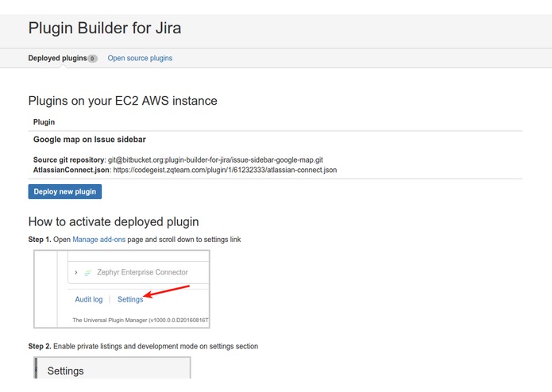Click the Plugin Builder for Jira title

point(105,28)
